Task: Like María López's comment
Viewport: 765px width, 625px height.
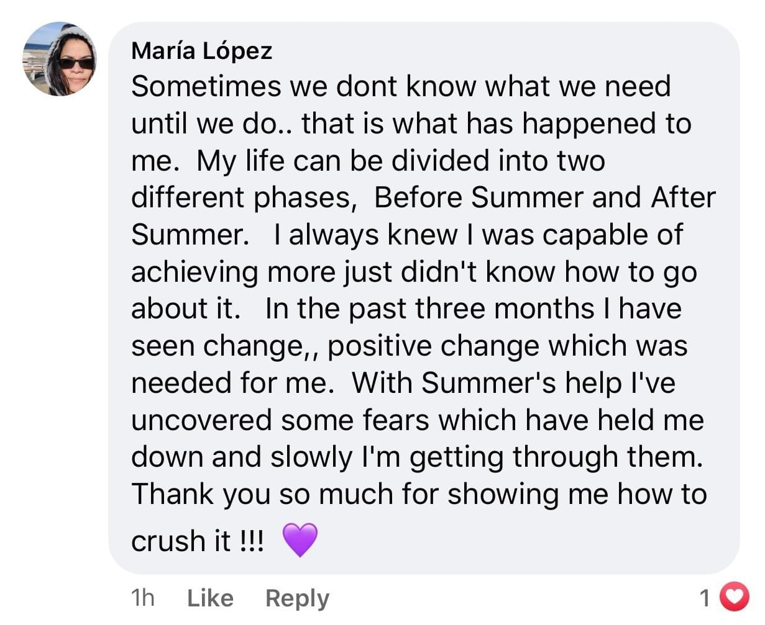Action: click(210, 598)
